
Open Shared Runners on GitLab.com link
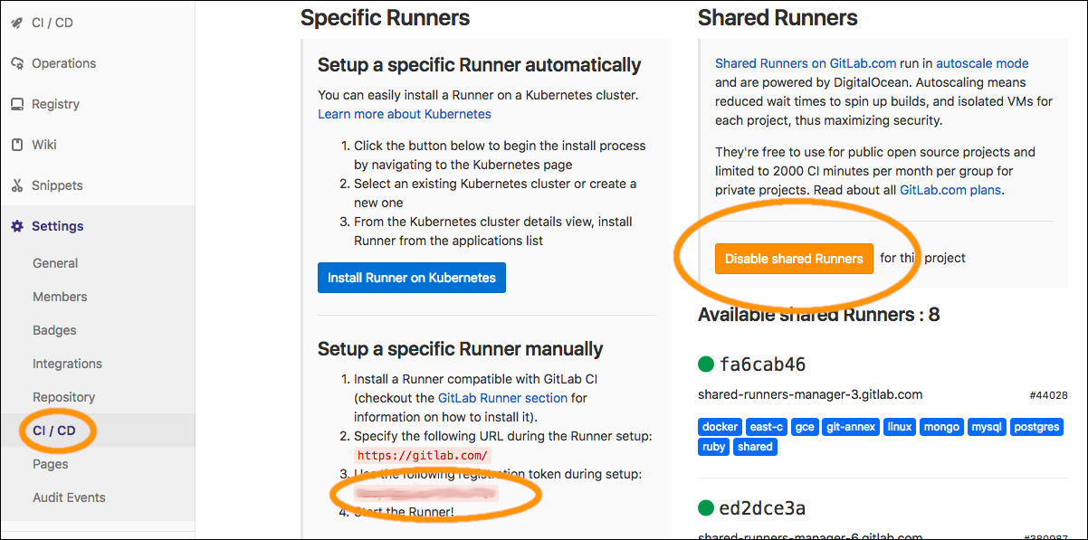point(806,63)
